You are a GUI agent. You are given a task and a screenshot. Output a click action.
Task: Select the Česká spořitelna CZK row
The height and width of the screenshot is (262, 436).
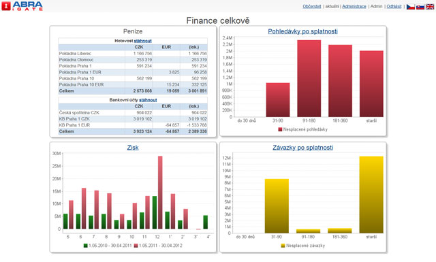pyautogui.click(x=133, y=112)
